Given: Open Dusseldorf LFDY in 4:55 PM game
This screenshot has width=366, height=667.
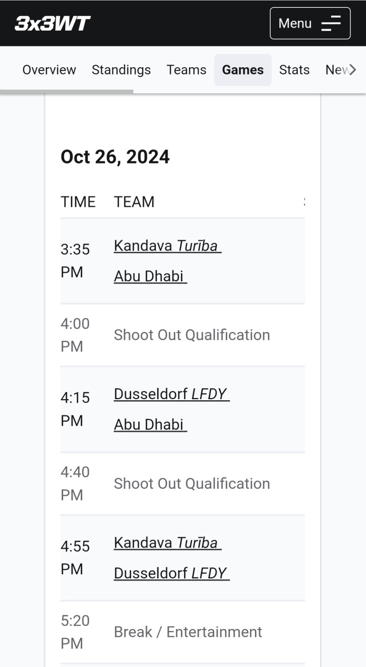Looking at the screenshot, I should click(x=172, y=573).
